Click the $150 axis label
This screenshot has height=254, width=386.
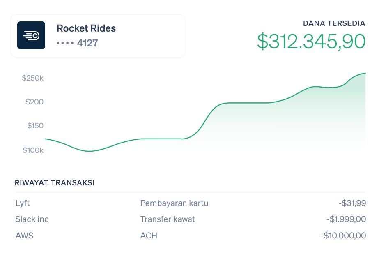35,126
